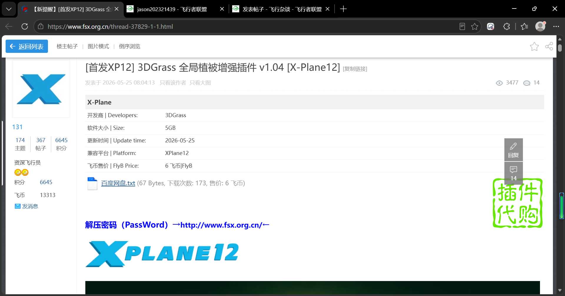View the author's 6645 积分 stats
565x296 pixels.
(x=61, y=144)
